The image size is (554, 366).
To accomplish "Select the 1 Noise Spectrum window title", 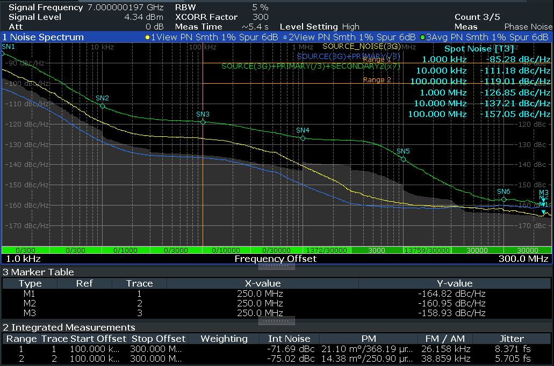I will pyautogui.click(x=43, y=37).
